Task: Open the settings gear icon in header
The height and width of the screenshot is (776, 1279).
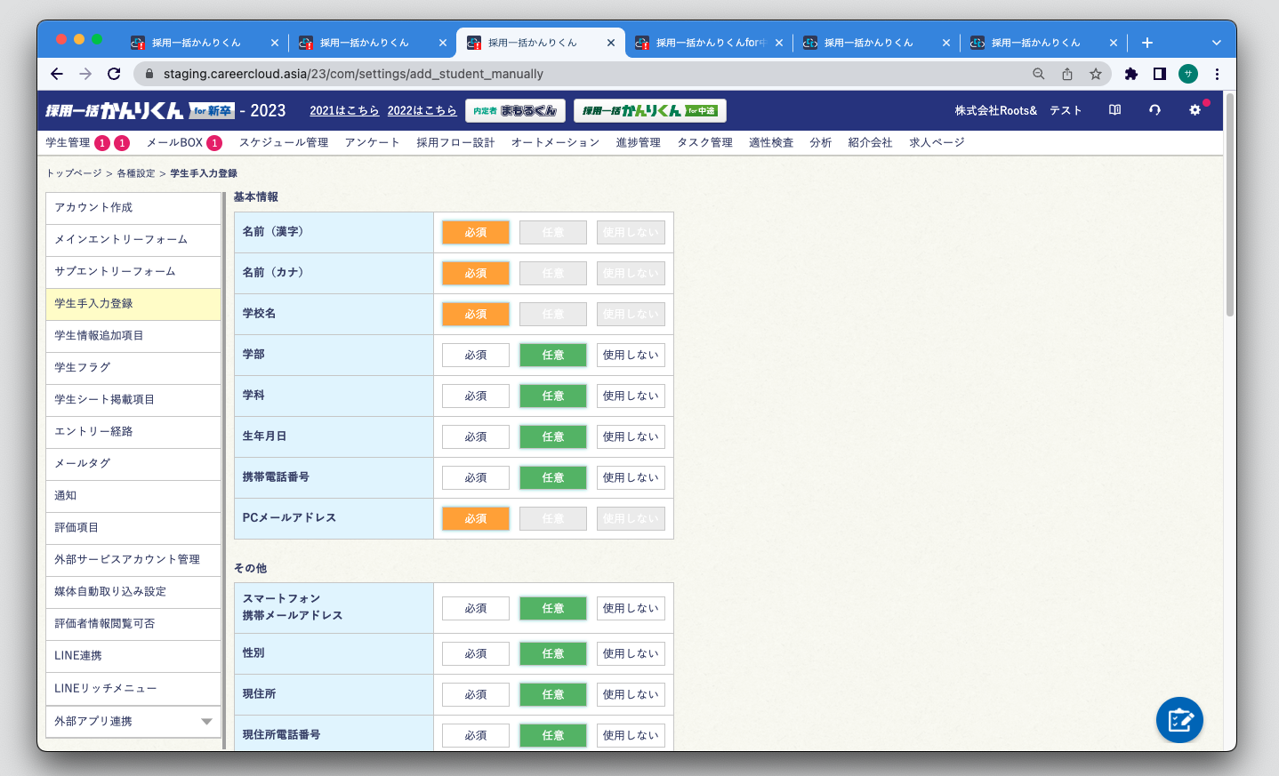Action: tap(1195, 110)
